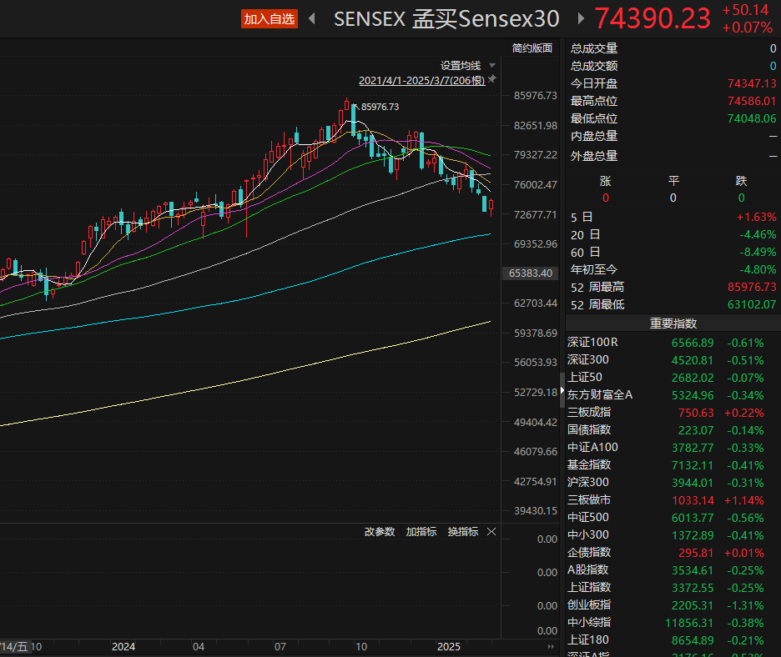Switch to 简约版面 layout
Viewport: 781px width, 657px height.
(x=532, y=48)
